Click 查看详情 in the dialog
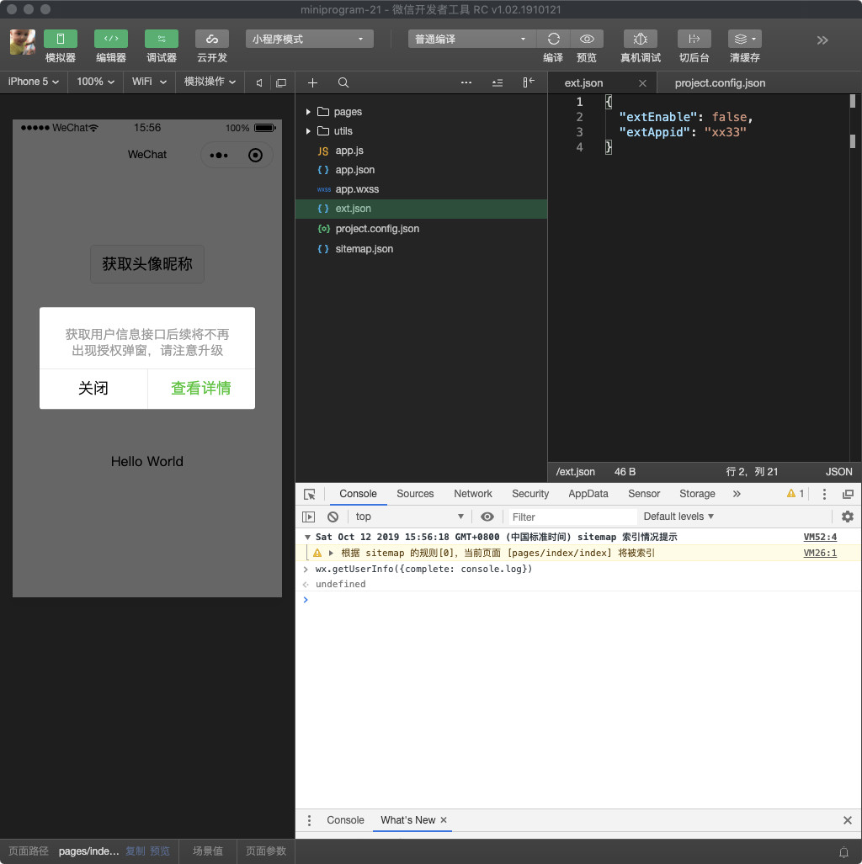Viewport: 862px width, 864px height. coord(201,389)
